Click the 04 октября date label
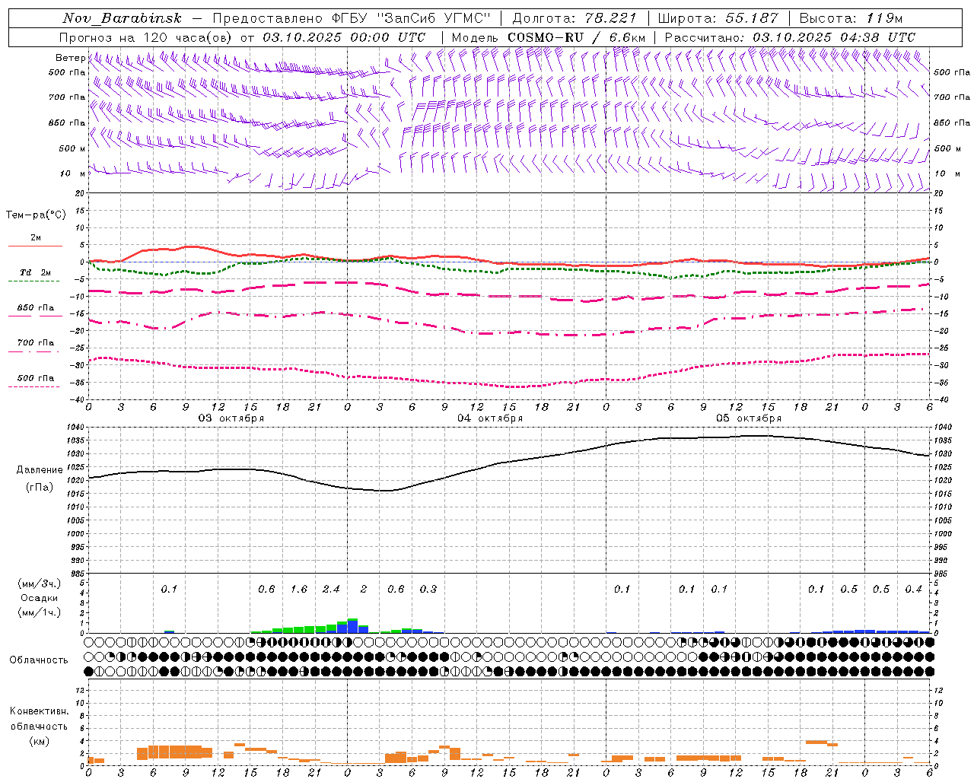This screenshot has height=779, width=974. [x=490, y=418]
